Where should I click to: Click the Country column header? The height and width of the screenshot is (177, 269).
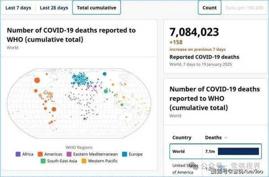[x=182, y=138]
